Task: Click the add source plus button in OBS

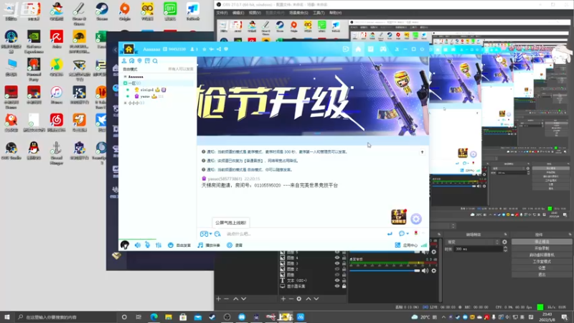Action: click(283, 299)
